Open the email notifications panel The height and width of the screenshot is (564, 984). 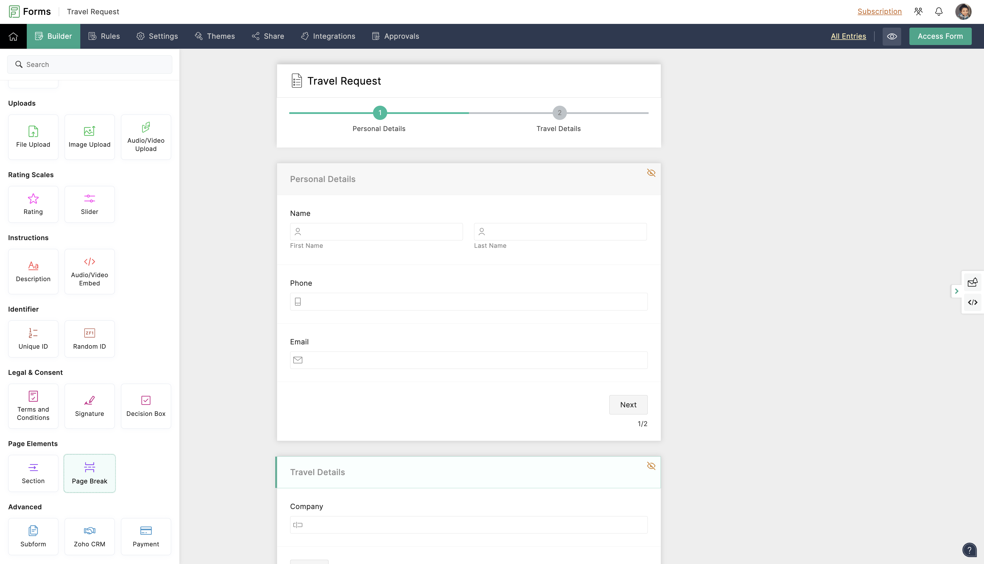pyautogui.click(x=973, y=282)
